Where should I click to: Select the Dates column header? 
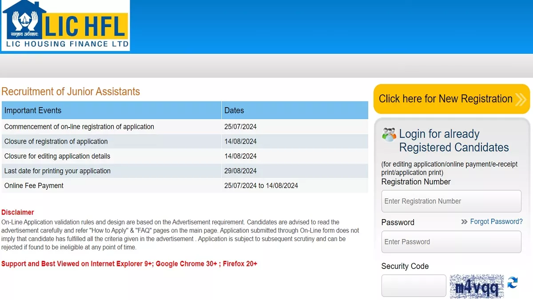(234, 111)
